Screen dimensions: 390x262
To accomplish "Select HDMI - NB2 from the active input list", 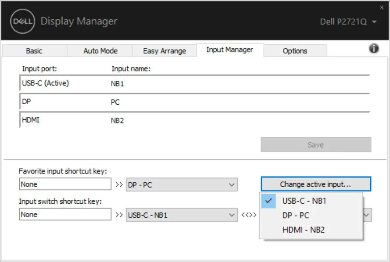I will (302, 230).
